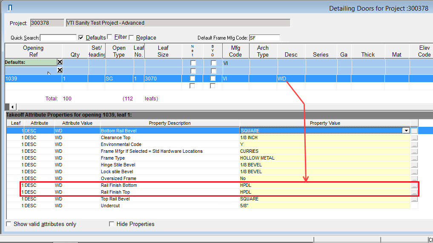Viewport: 433px width, 243px height.
Task: Click the WD Desc cell in row 1039
Action: pos(291,79)
